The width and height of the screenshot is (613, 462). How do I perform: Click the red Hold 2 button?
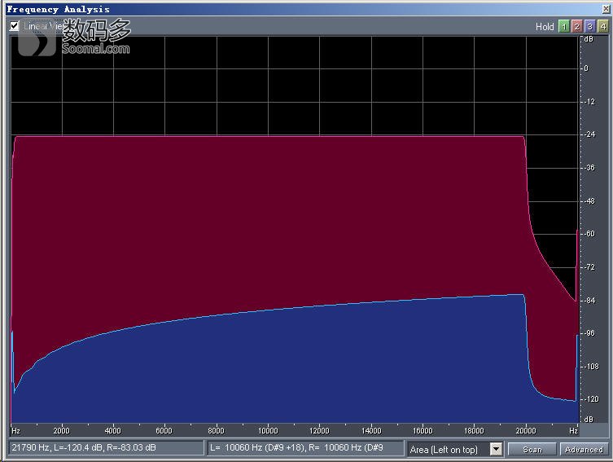[576, 26]
